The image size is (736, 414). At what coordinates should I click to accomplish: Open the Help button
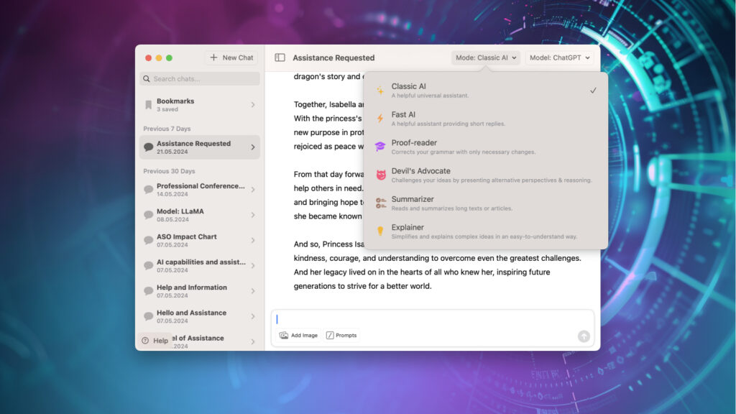pos(155,341)
